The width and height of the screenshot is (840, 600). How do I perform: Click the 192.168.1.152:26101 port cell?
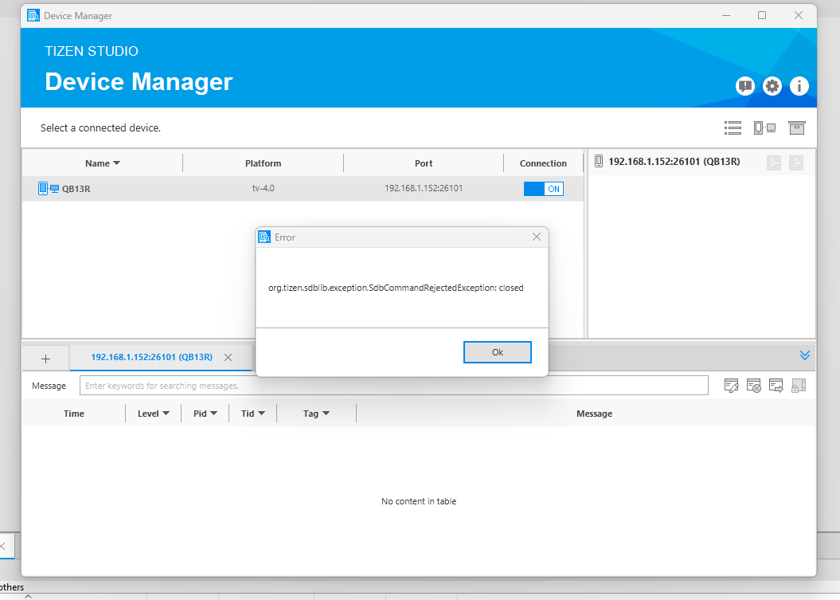(424, 188)
